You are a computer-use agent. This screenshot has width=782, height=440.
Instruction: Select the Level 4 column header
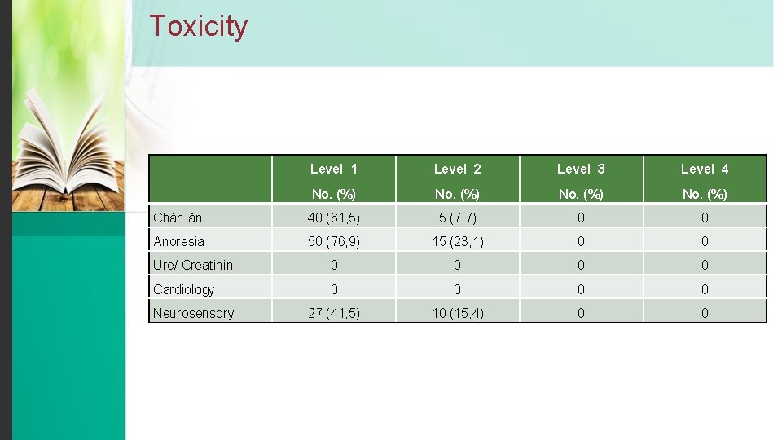(705, 179)
